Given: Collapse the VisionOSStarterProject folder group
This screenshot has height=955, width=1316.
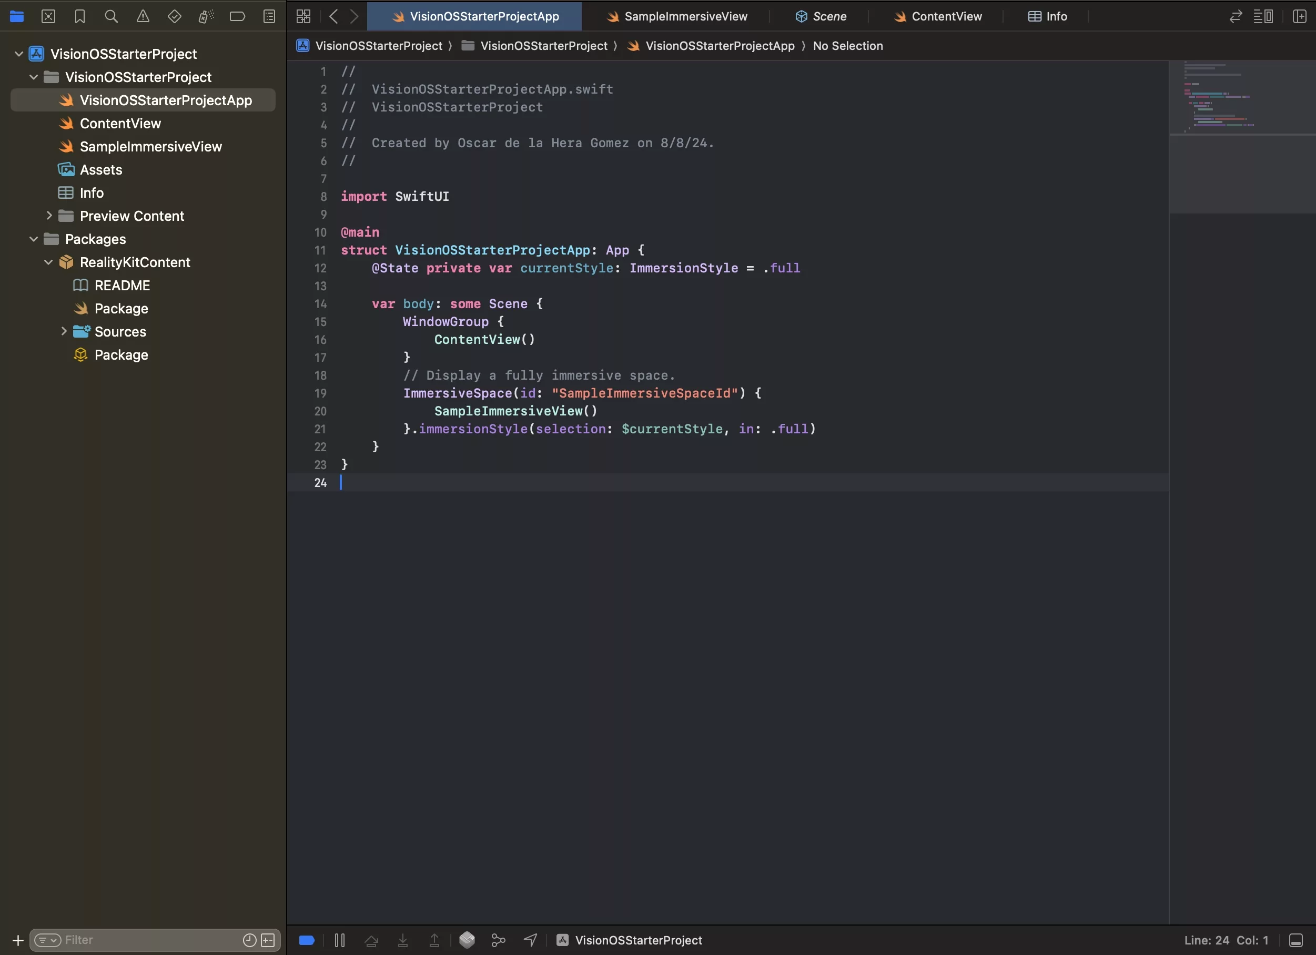Looking at the screenshot, I should click(34, 77).
